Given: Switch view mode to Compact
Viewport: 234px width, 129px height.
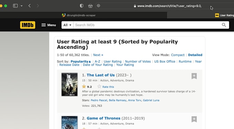Looking at the screenshot, I should pos(178,55).
